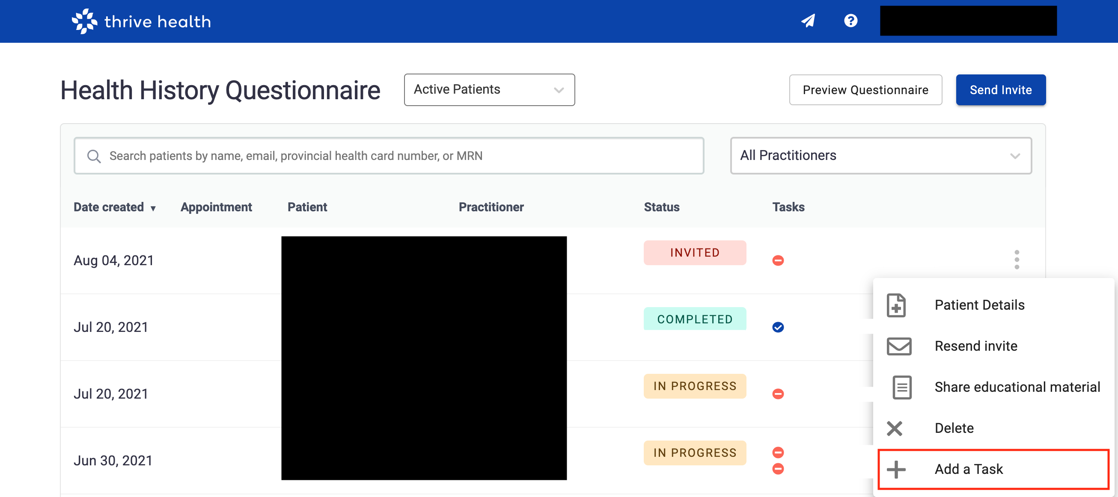The height and width of the screenshot is (497, 1118).
Task: Click the Add a Task plus icon
Action: pos(896,470)
